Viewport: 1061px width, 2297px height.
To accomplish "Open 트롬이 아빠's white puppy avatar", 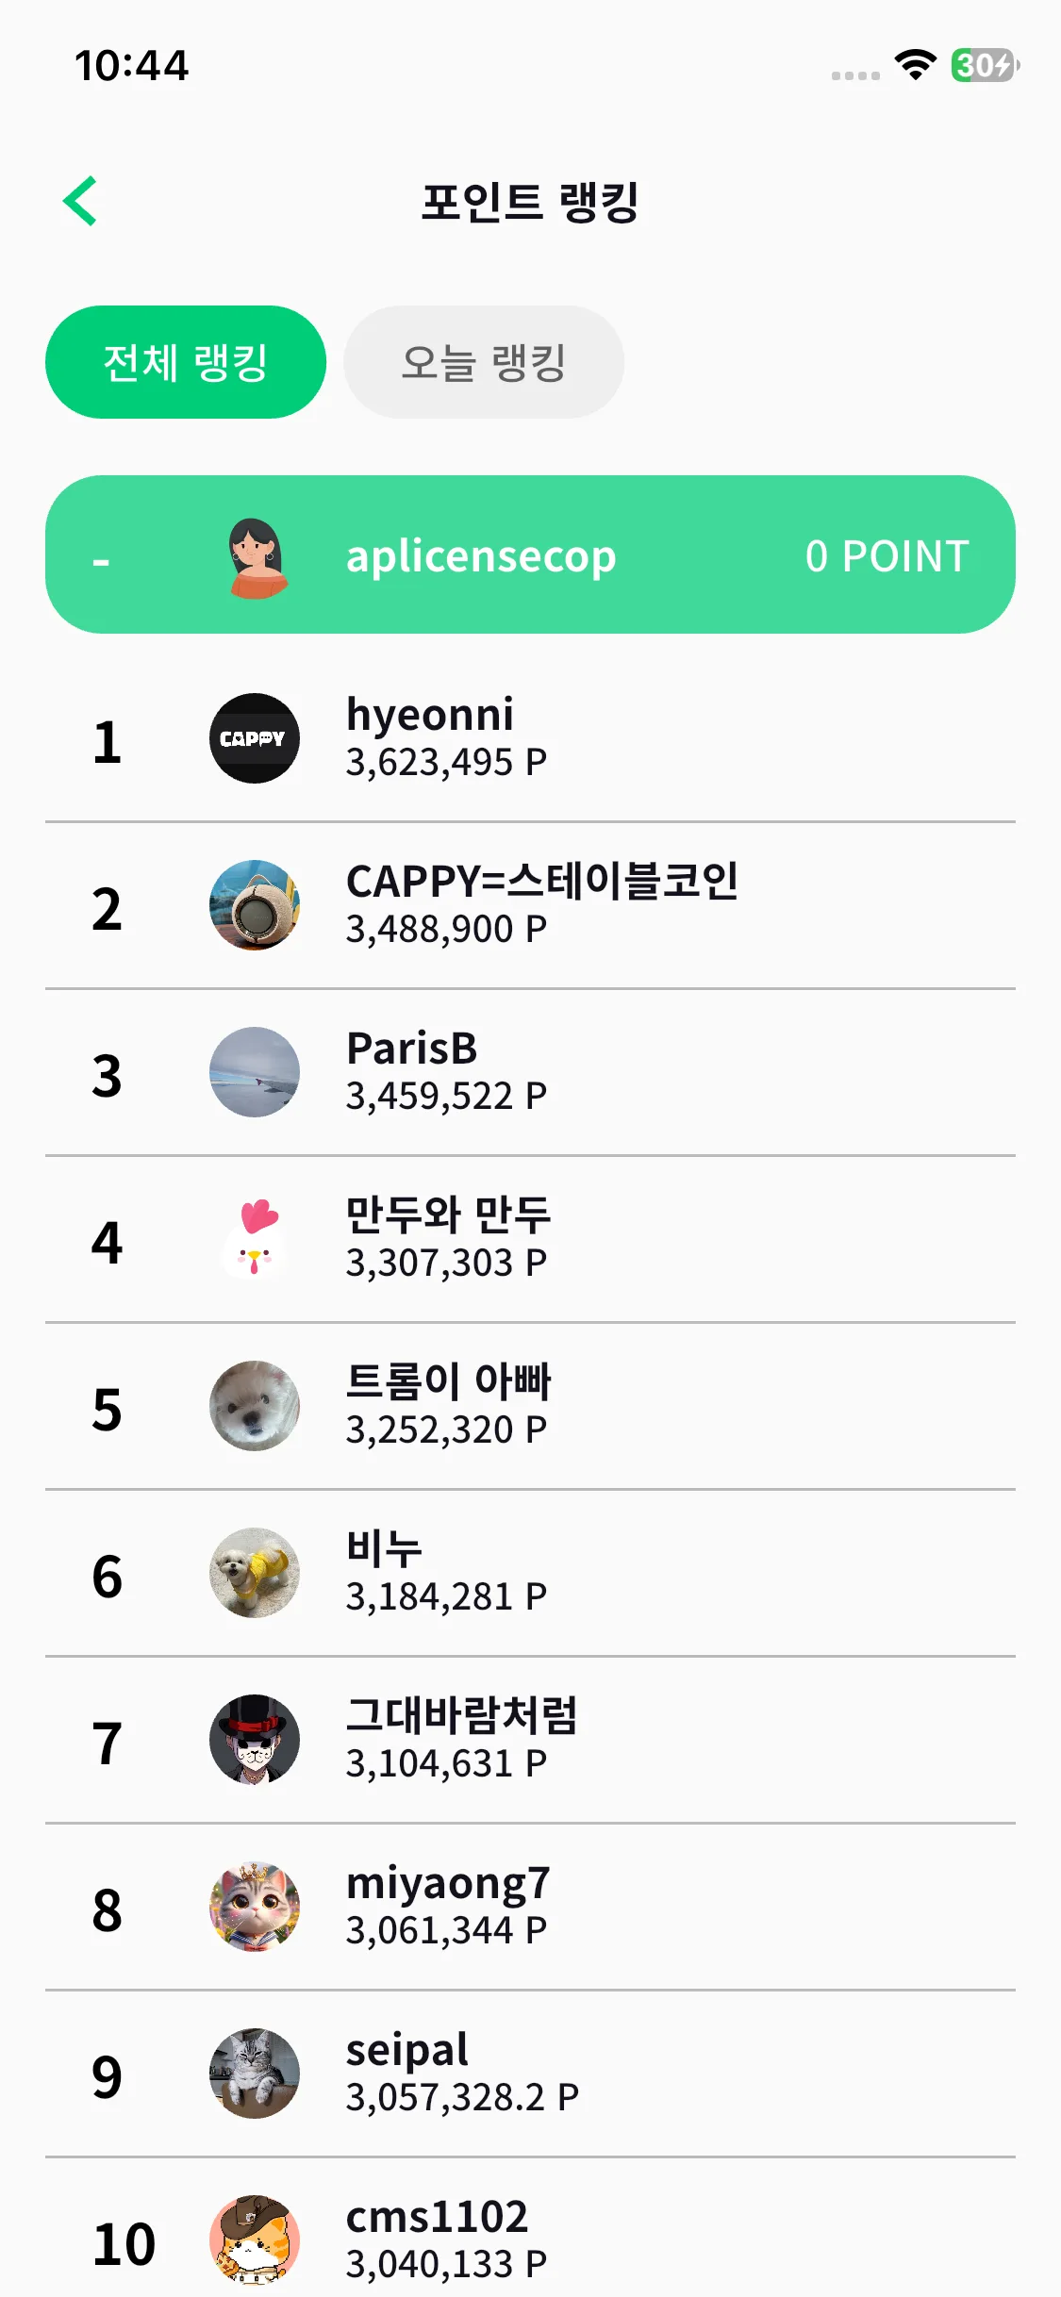I will point(254,1406).
